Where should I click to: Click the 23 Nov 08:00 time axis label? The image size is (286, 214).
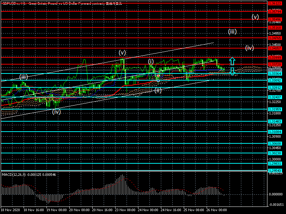[x=125, y=210]
